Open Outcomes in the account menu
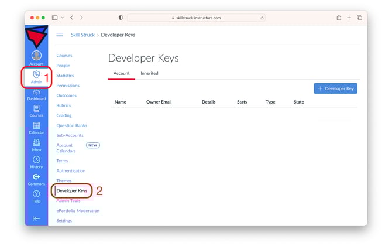 [x=67, y=95]
